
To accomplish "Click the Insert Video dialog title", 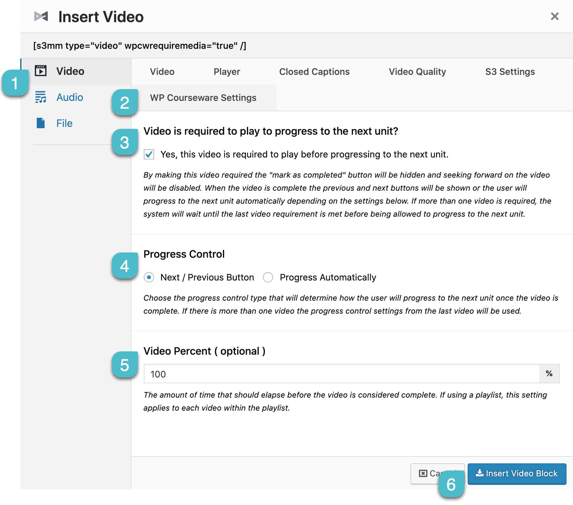I will point(101,17).
